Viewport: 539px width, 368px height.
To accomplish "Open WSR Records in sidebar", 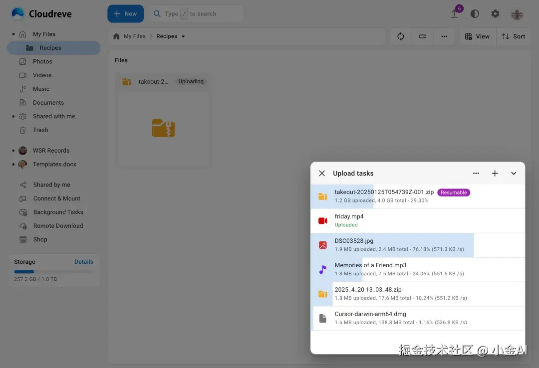I will [51, 151].
